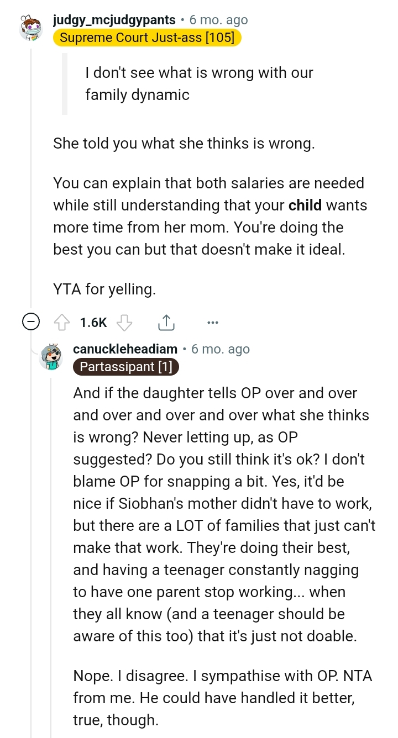Screen dimensions: 398x738
Task: Click the downvote arrow beside the vote count
Action: pos(125,322)
